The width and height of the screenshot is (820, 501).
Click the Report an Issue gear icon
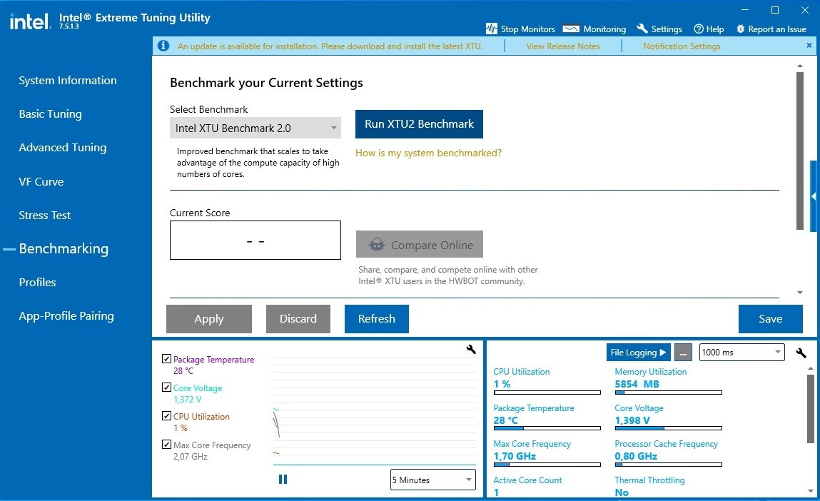click(740, 29)
